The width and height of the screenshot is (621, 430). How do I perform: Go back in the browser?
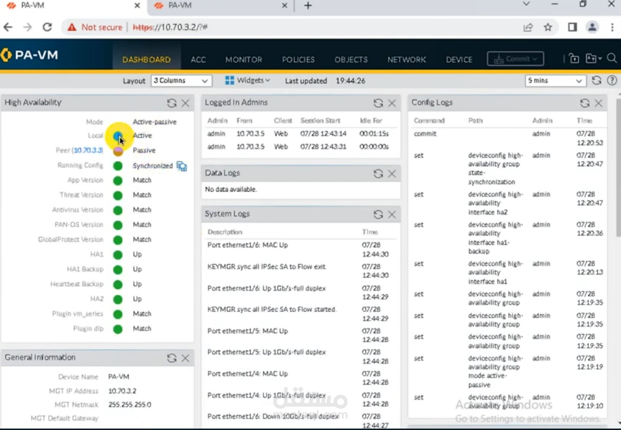pyautogui.click(x=8, y=27)
